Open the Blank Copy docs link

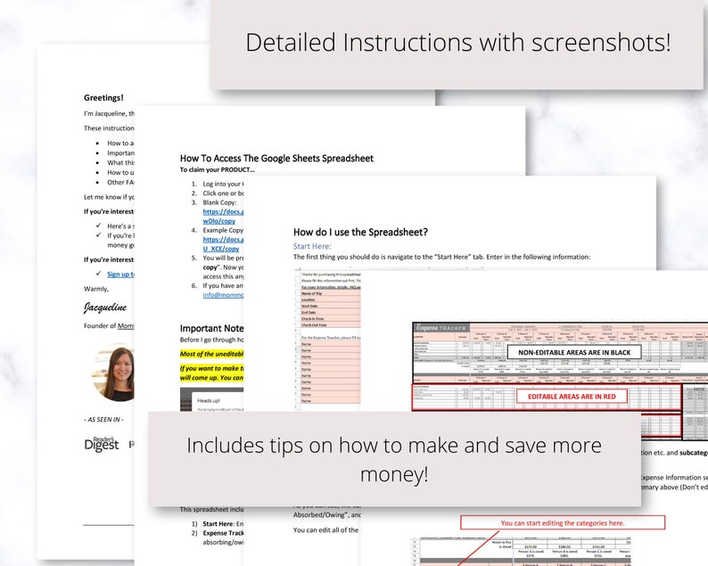[x=223, y=217]
